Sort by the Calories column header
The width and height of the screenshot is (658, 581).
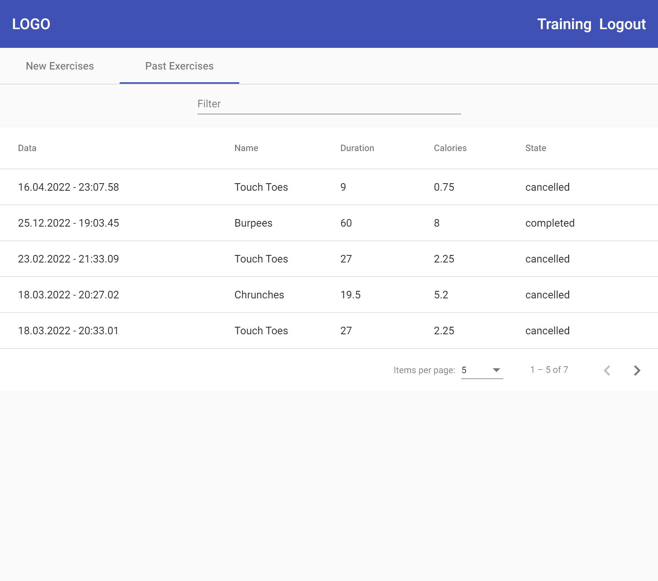coord(450,148)
